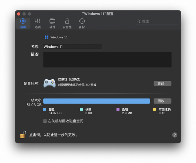Open the 备份 backup tab

click(82, 23)
